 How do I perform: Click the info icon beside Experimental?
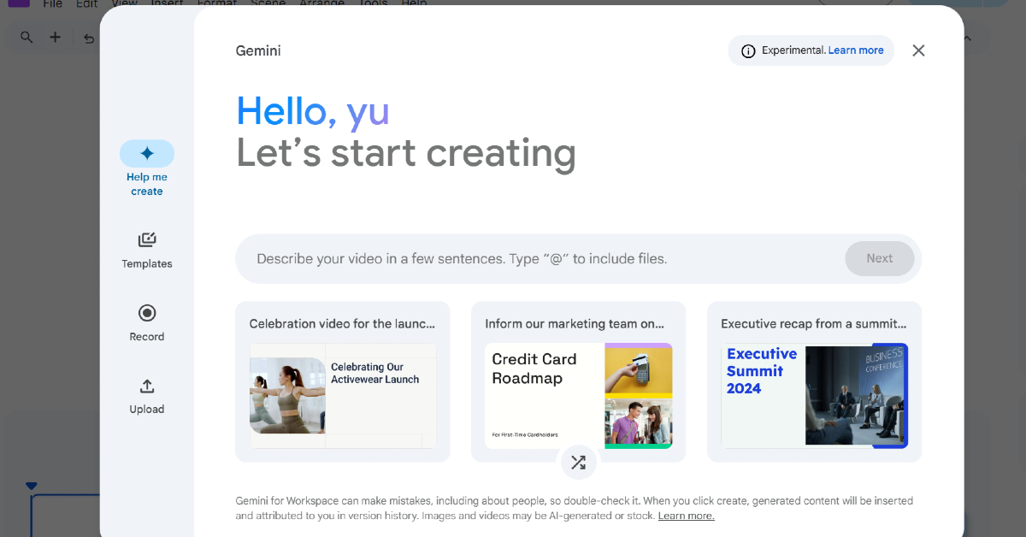click(748, 51)
